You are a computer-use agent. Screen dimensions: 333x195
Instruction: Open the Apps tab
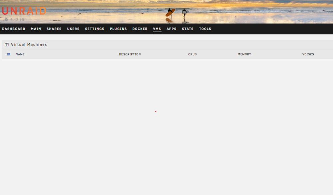click(171, 29)
